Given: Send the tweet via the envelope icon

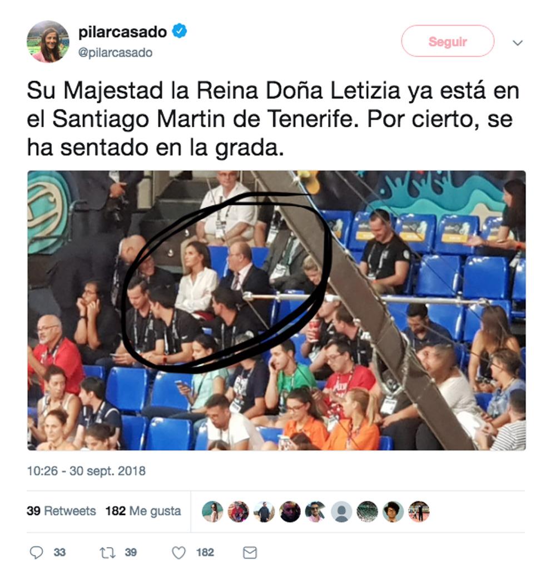Looking at the screenshot, I should (250, 553).
